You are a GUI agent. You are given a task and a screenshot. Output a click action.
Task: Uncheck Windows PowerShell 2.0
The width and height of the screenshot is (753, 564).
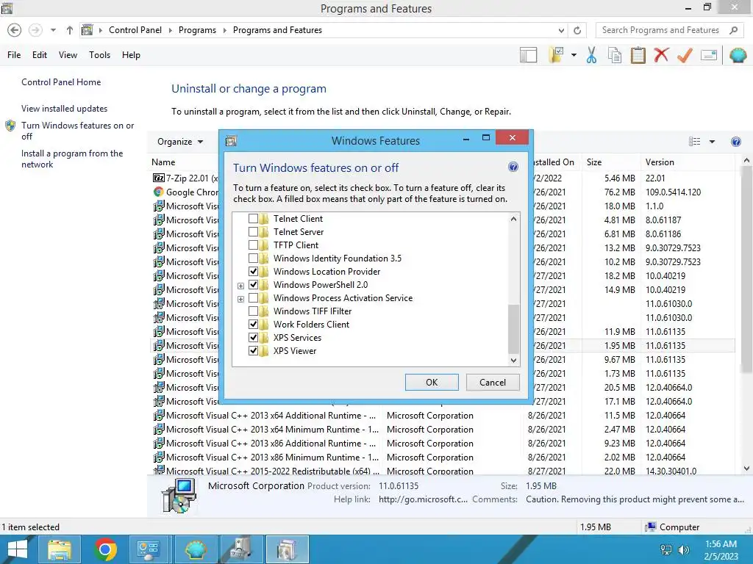[x=253, y=285]
